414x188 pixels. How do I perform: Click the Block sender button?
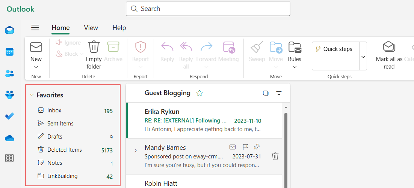click(67, 54)
